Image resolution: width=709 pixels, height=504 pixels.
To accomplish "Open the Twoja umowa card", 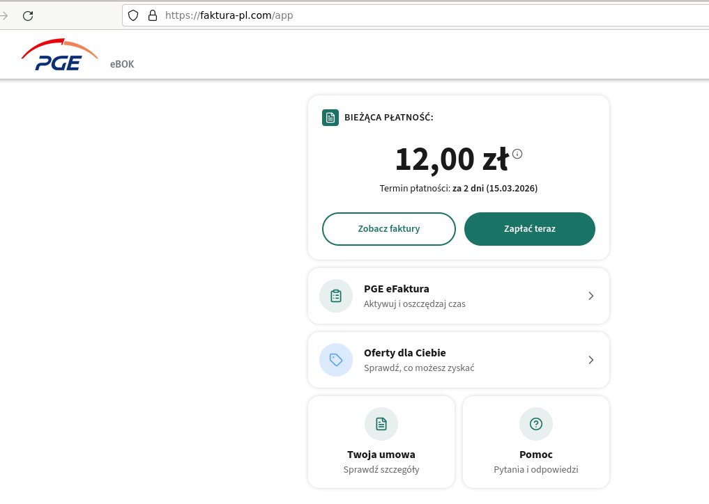I will click(381, 442).
